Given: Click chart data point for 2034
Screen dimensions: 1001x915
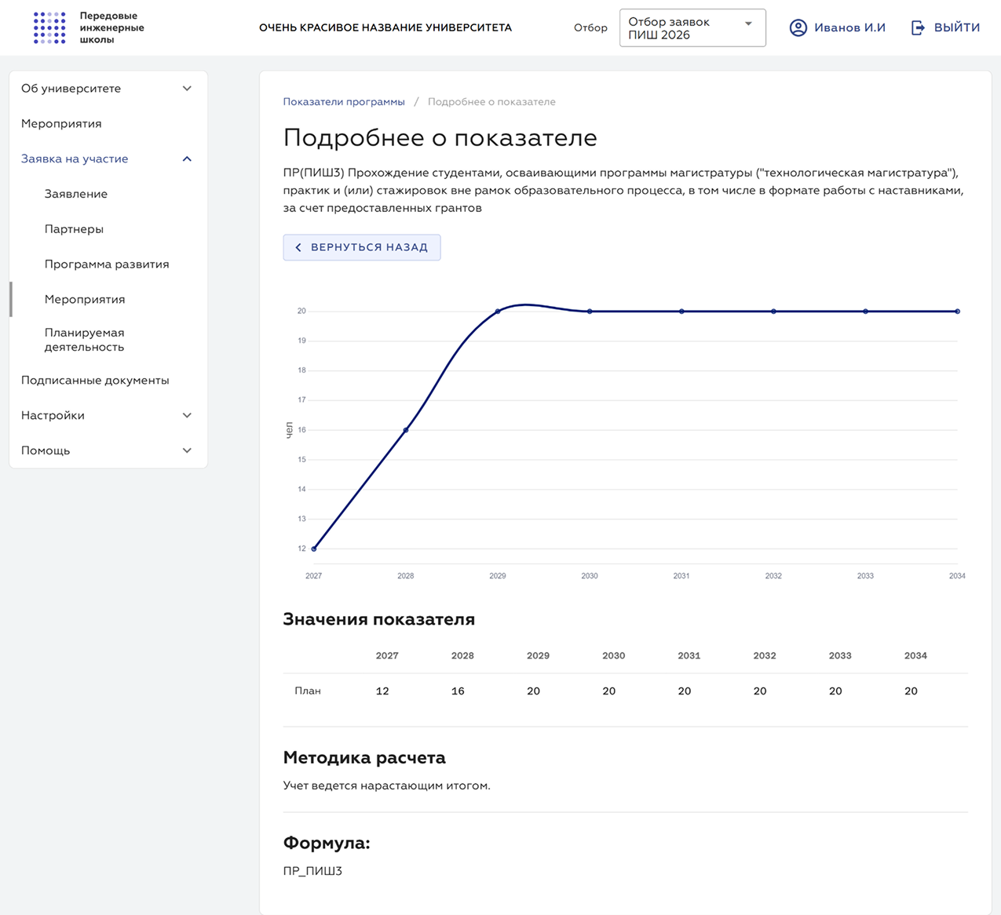Looking at the screenshot, I should pyautogui.click(x=958, y=312).
